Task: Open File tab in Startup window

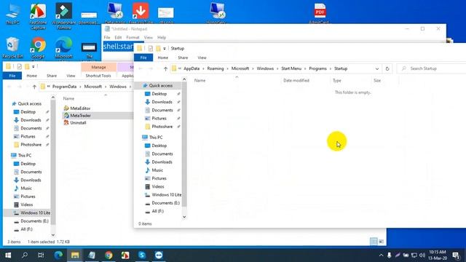Action: click(143, 57)
